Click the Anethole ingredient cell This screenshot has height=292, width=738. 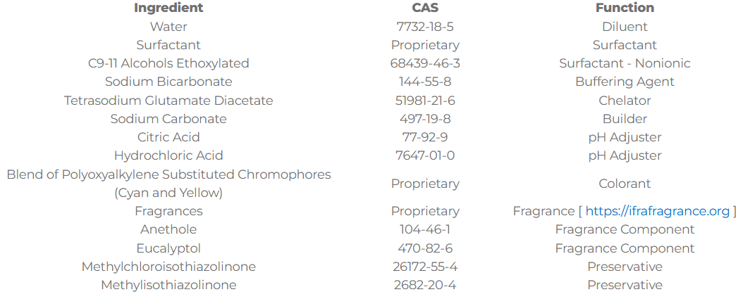[x=168, y=229]
